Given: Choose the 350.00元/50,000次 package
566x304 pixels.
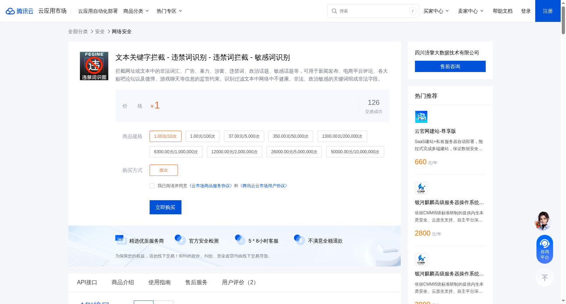Looking at the screenshot, I should [x=291, y=136].
